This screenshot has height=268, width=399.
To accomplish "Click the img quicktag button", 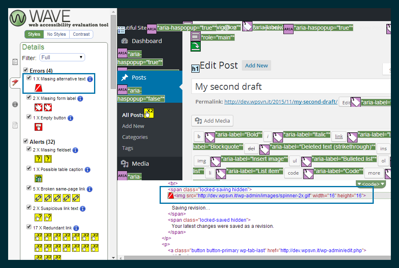I will [202, 161].
